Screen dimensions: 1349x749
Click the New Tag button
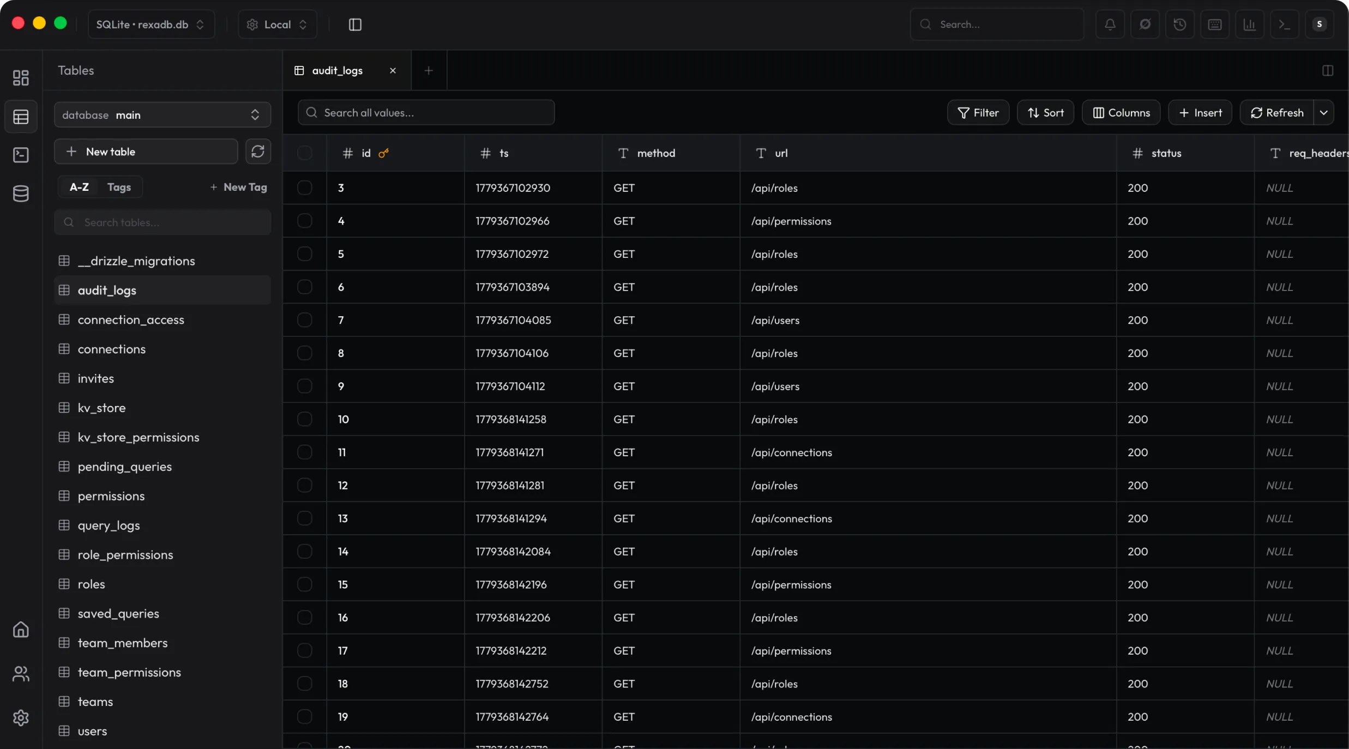(238, 187)
